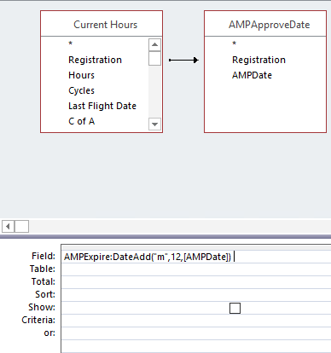Select Registration field in AMPApproveDate table

click(258, 60)
